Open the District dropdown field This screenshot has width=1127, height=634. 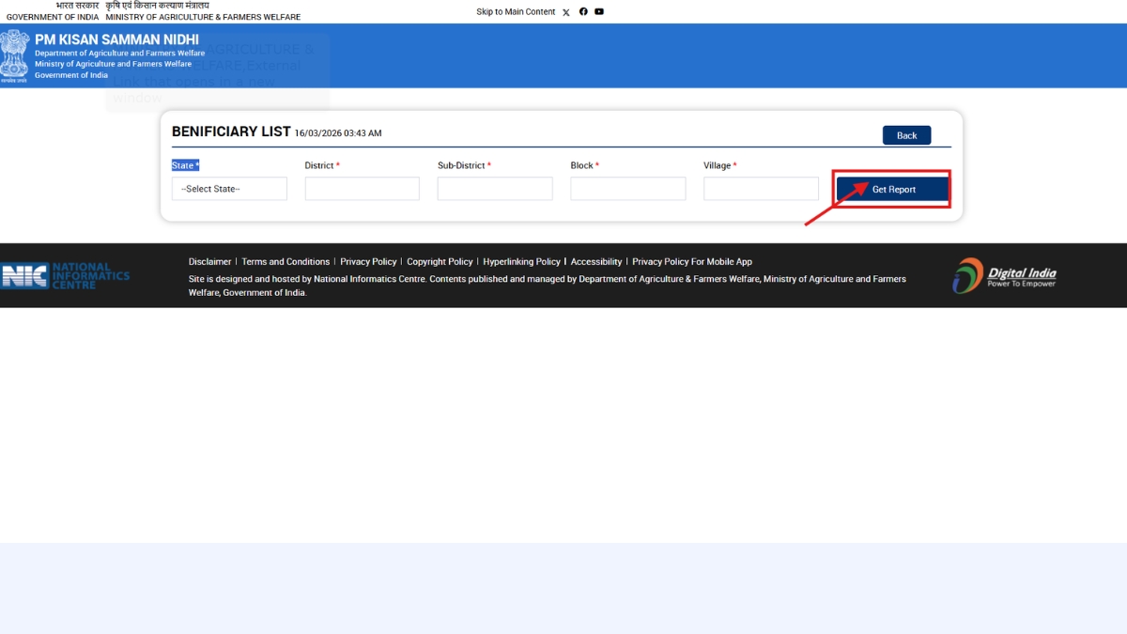coord(362,189)
